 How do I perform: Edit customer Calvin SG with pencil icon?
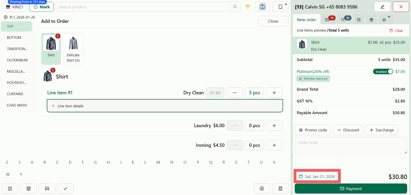(x=382, y=7)
